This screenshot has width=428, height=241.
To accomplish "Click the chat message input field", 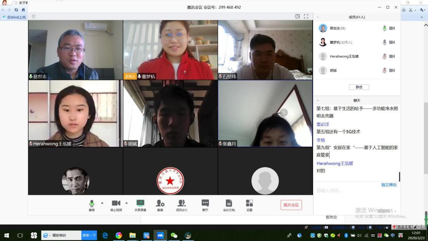I will point(354,191).
